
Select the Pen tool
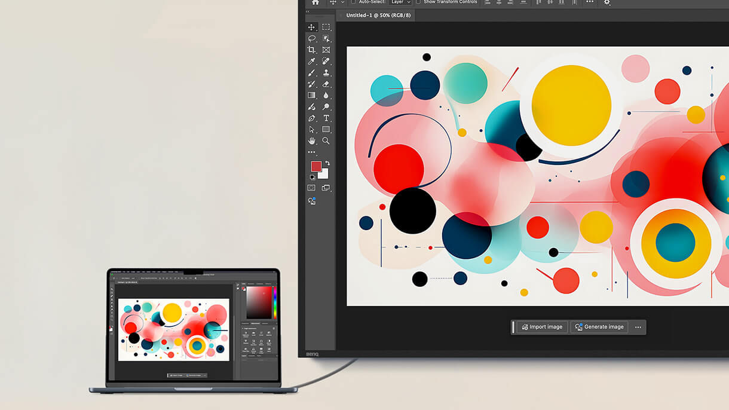tap(311, 118)
